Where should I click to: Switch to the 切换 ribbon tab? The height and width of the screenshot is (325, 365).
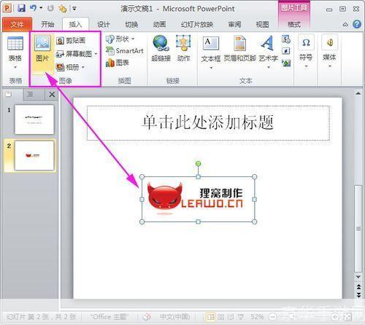(x=131, y=24)
